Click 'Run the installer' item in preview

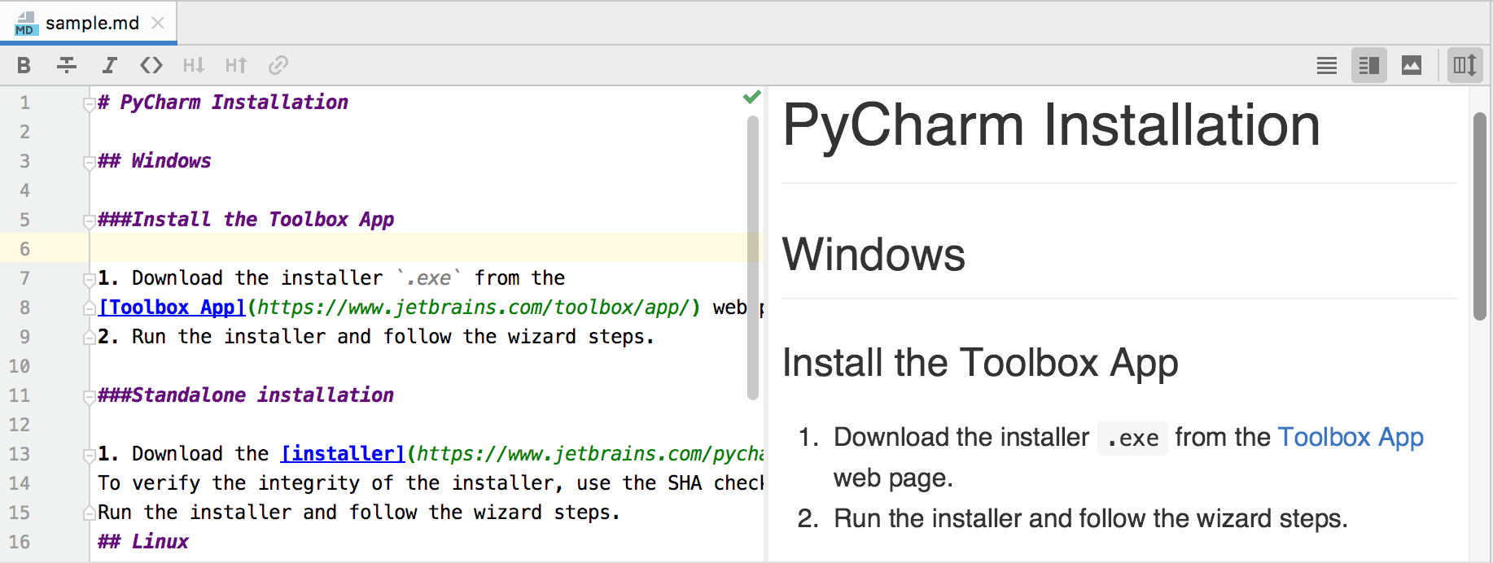[1091, 519]
